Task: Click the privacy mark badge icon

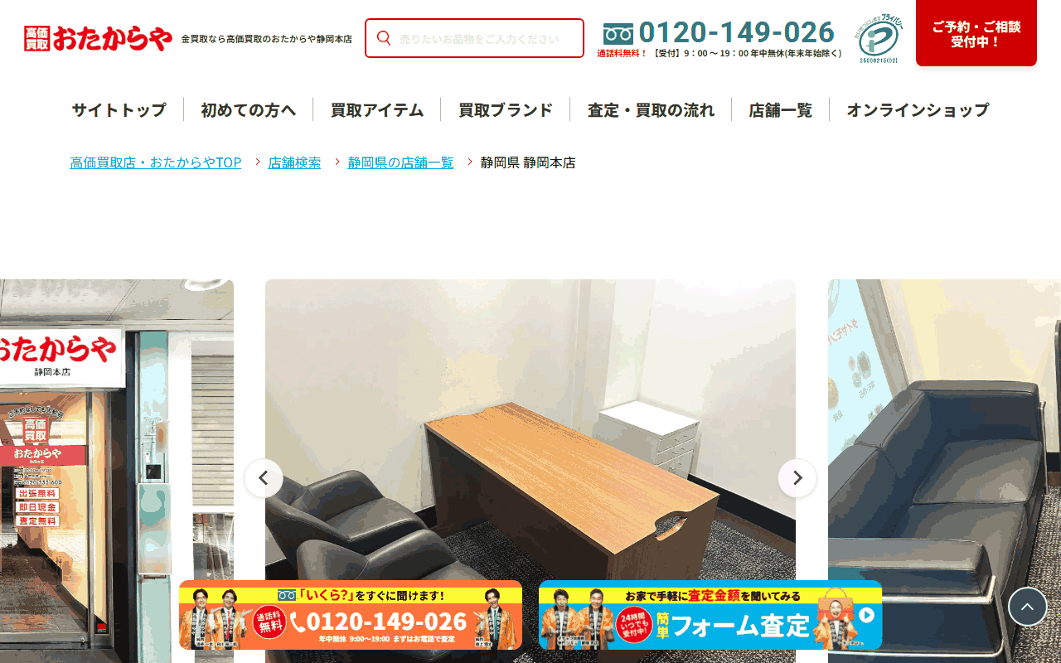Action: (x=879, y=38)
